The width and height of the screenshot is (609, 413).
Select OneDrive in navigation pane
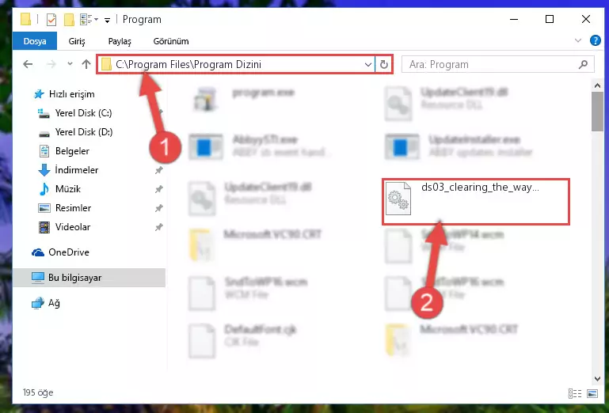pyautogui.click(x=69, y=252)
